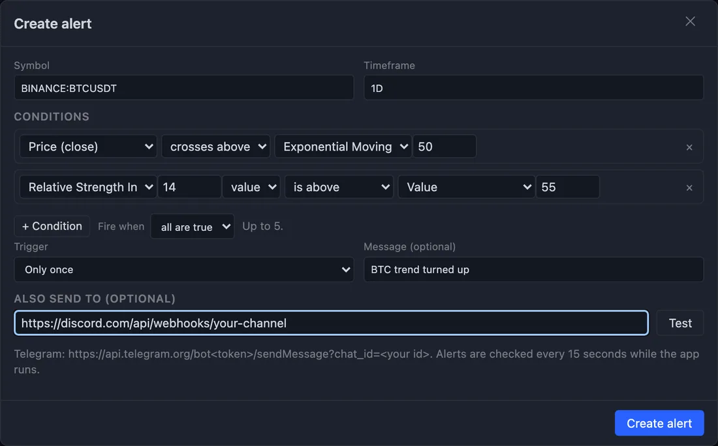
Task: Edit the threshold field 55
Action: pos(568,186)
